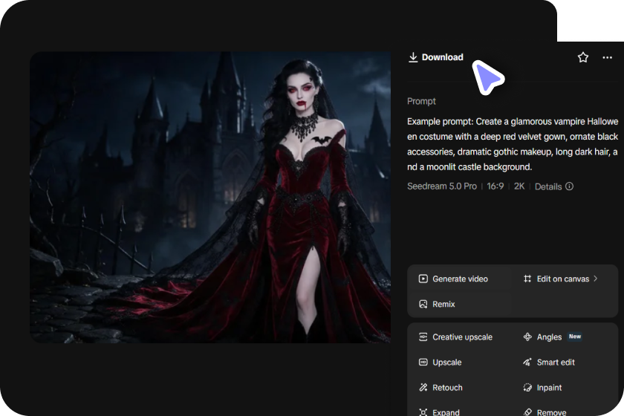624x416 pixels.
Task: Click the Edit on canvas crop icon
Action: pos(527,279)
